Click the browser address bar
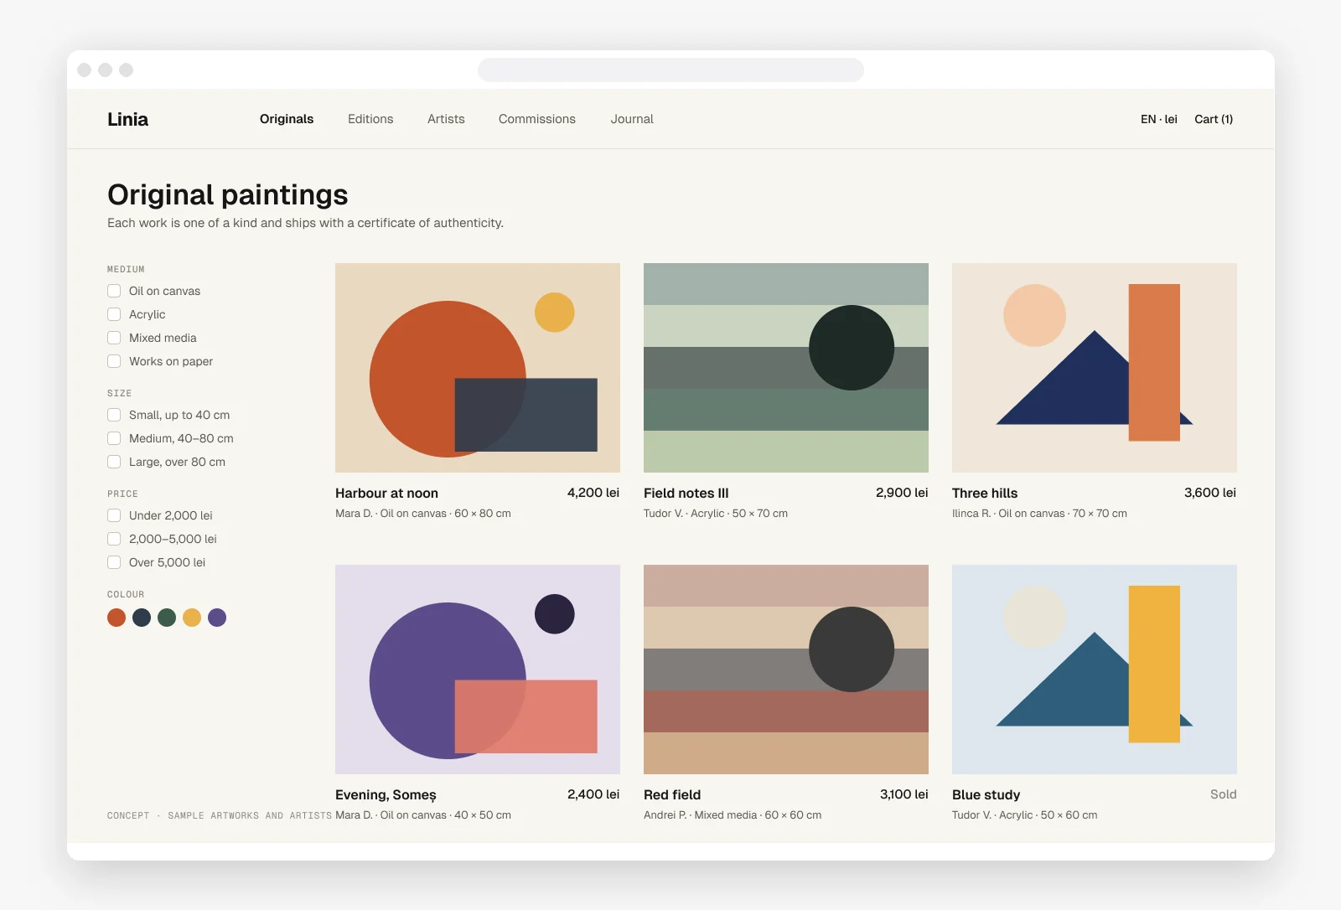 (670, 70)
